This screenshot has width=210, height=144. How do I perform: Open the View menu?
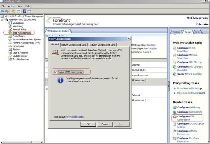[20, 6]
